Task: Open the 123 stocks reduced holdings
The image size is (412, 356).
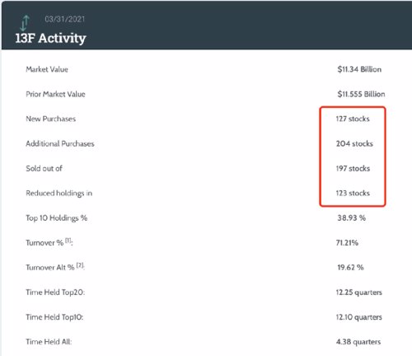Action: 353,193
